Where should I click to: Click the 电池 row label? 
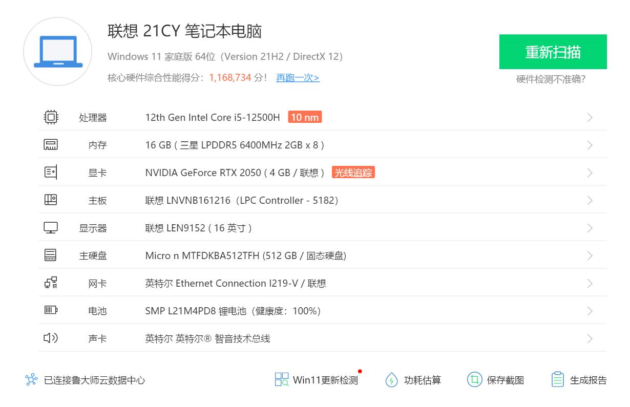click(x=97, y=311)
